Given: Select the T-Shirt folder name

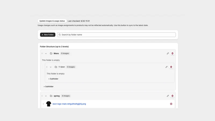Looking at the screenshot, I should pos(62,67).
